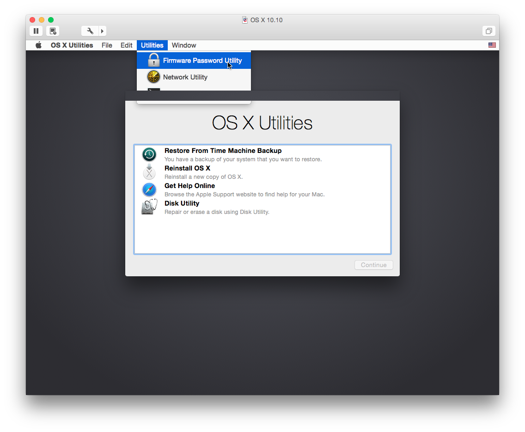Click the Safari compass icon
This screenshot has width=525, height=432.
(x=149, y=190)
